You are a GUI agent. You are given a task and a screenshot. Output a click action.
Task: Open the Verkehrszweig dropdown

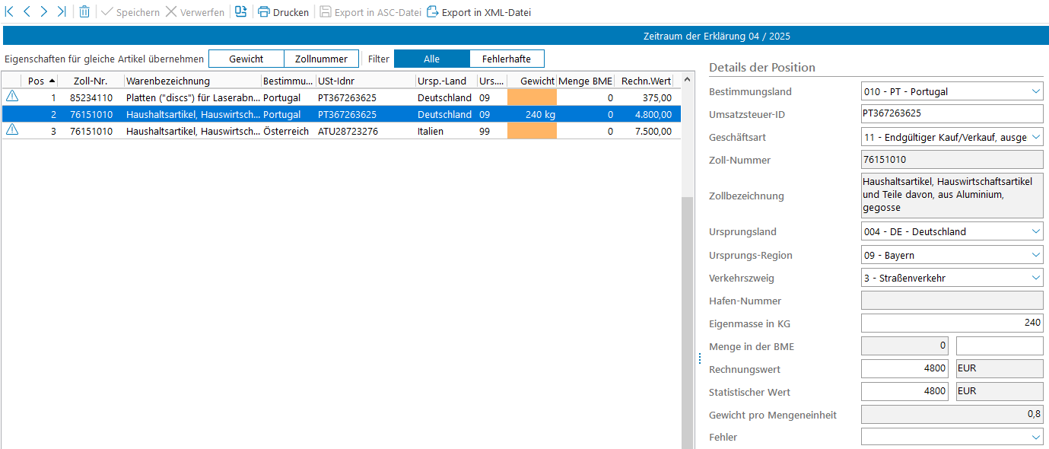[x=1035, y=278]
